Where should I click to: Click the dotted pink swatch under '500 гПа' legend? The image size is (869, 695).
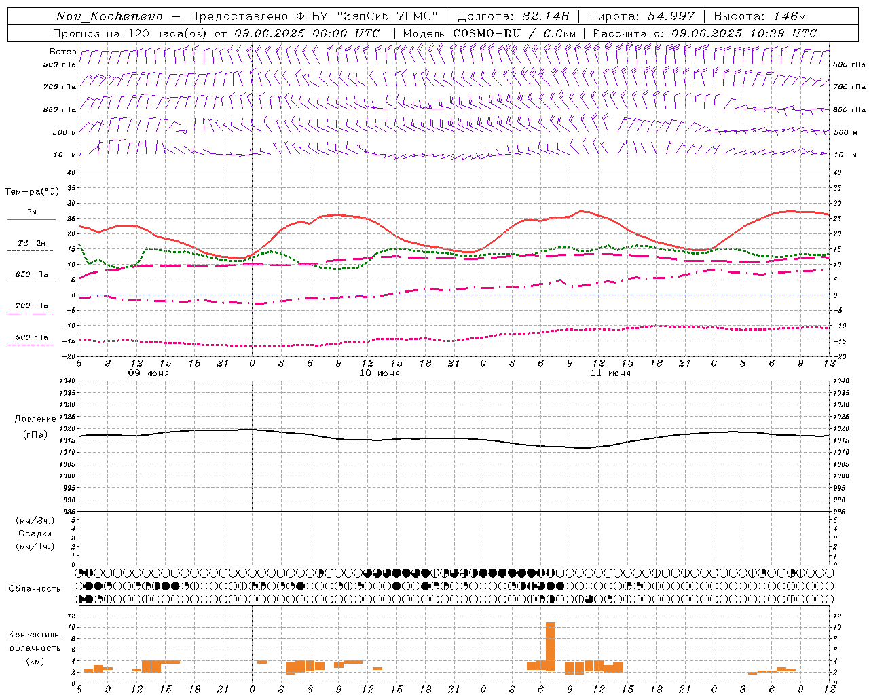click(31, 345)
